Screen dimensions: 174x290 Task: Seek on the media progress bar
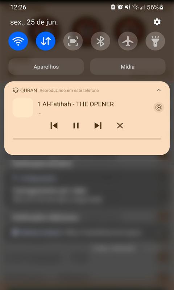tap(87, 139)
